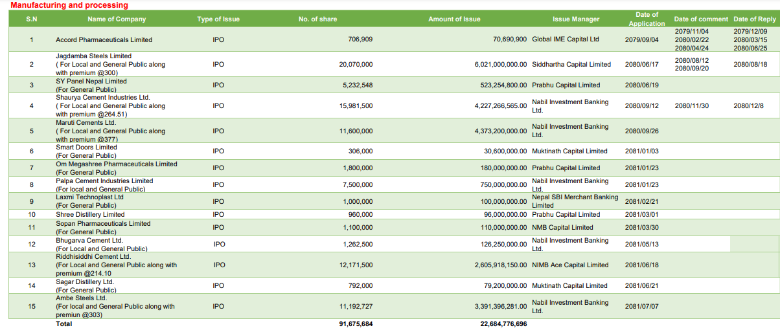Select 'Jagdamba Steels Limited' company name
This screenshot has height=330, width=780.
tap(94, 56)
